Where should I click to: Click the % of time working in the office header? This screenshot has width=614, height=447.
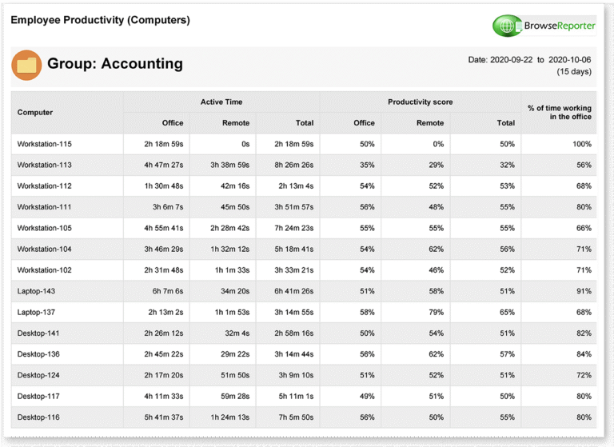coord(559,112)
